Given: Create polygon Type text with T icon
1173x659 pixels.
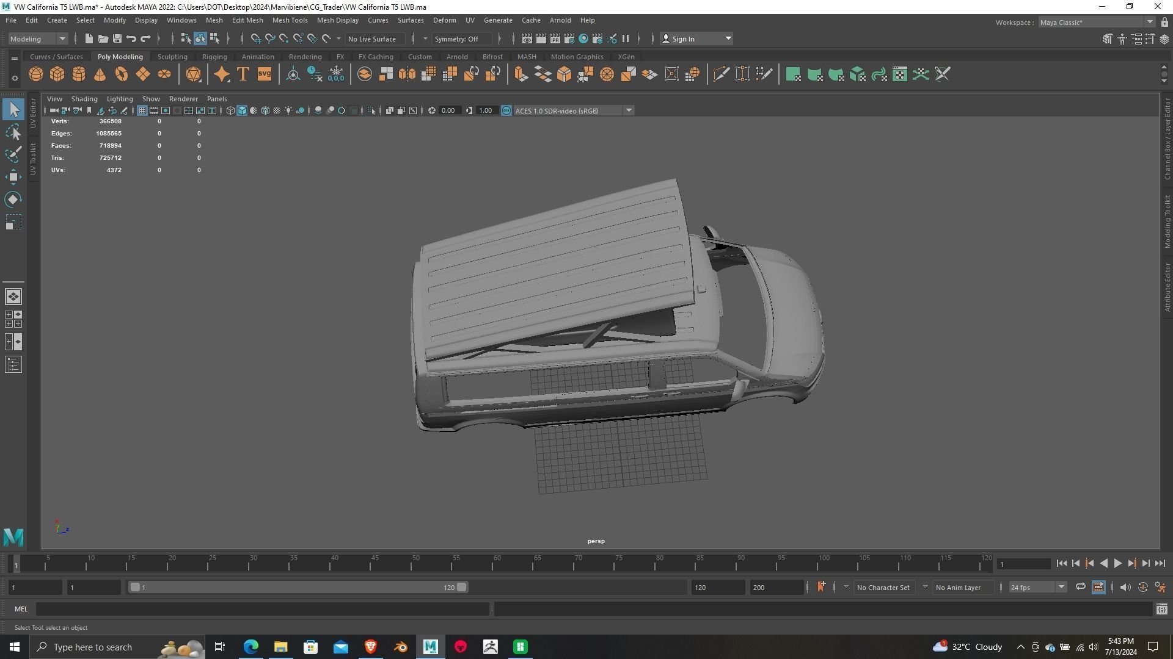Looking at the screenshot, I should (243, 74).
